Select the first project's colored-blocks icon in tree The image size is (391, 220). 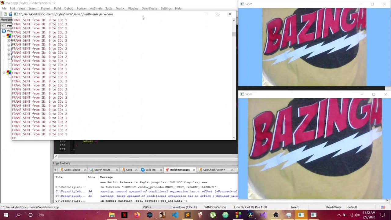pos(9,36)
